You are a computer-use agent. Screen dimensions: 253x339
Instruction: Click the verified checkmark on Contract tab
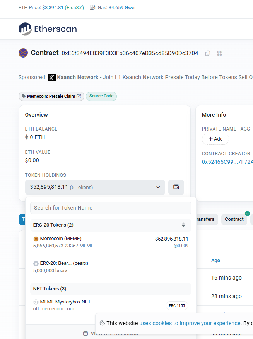coord(247,214)
